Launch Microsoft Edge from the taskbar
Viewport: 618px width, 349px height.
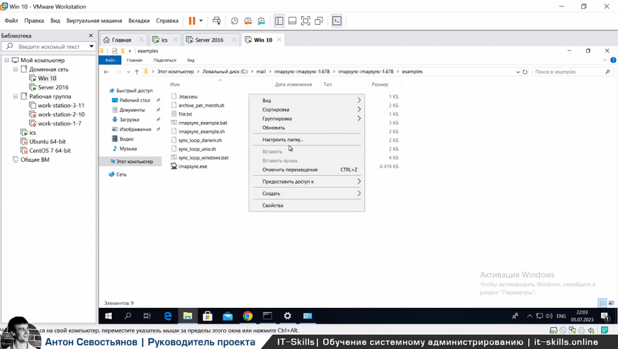(x=168, y=316)
